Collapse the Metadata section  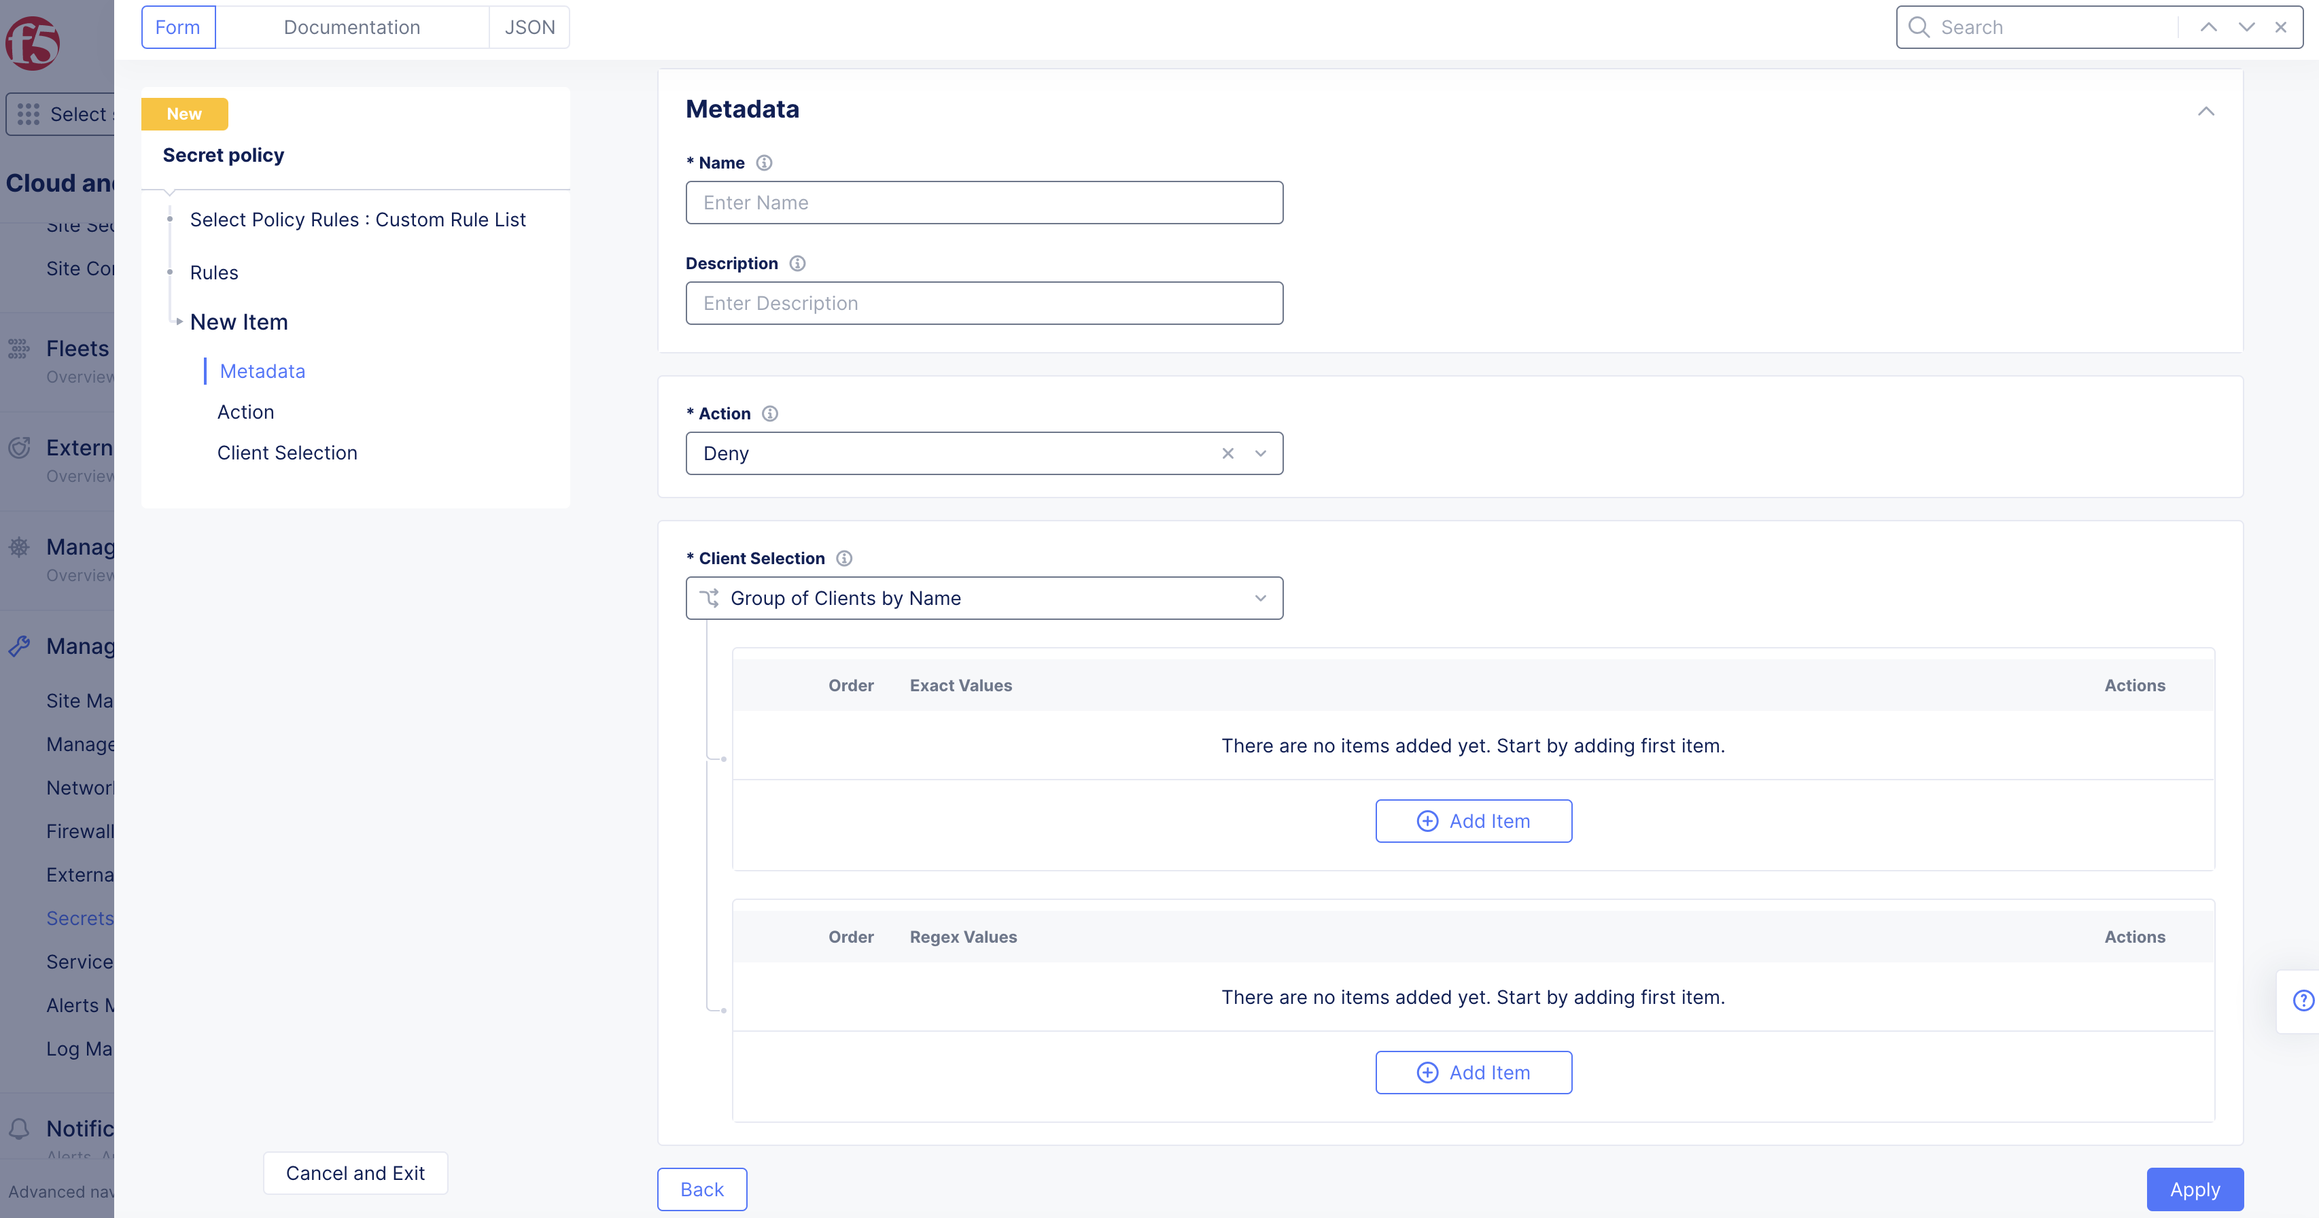pyautogui.click(x=2205, y=111)
